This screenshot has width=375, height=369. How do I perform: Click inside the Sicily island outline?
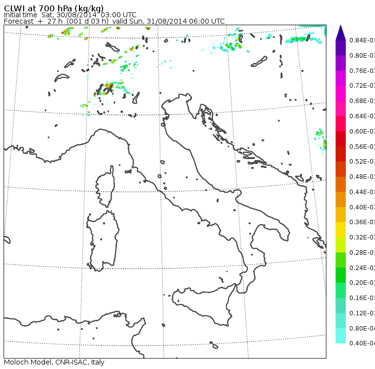click(203, 304)
